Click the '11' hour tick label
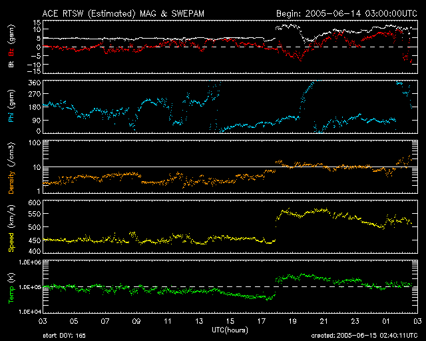Screen dimensions: 426x341 (x=168, y=322)
